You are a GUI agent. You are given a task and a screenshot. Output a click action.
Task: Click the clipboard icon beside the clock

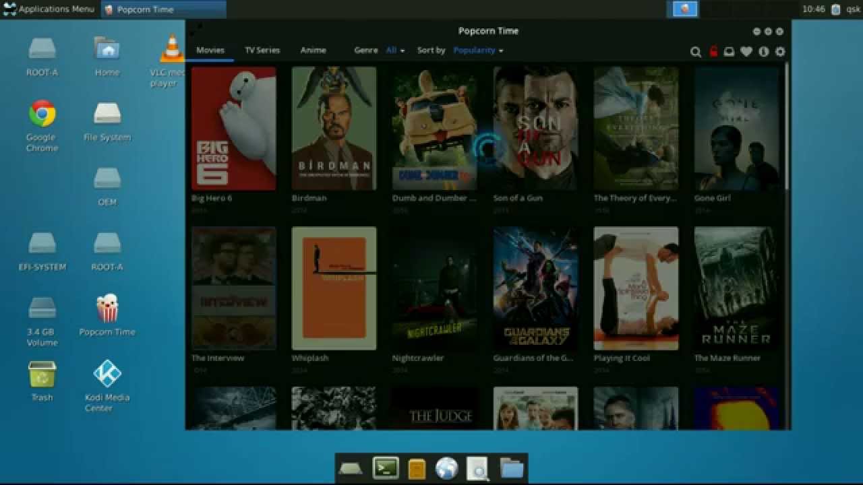click(835, 9)
